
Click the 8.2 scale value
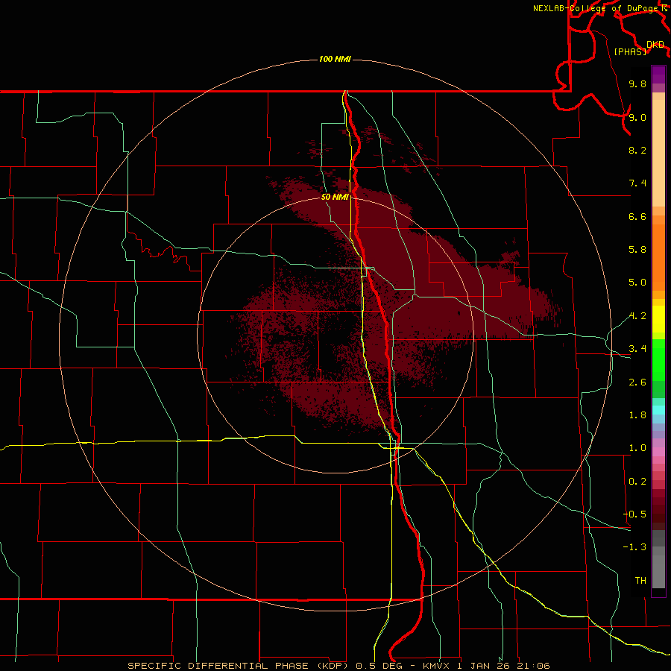click(637, 150)
